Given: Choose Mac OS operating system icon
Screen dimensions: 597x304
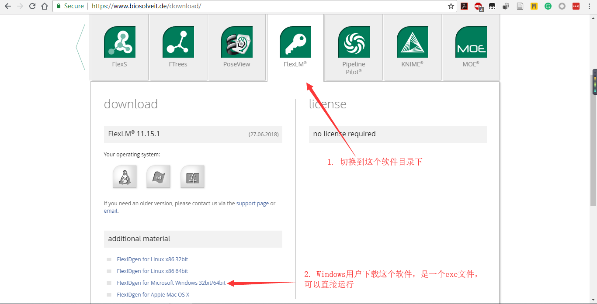Looking at the screenshot, I should coord(192,176).
